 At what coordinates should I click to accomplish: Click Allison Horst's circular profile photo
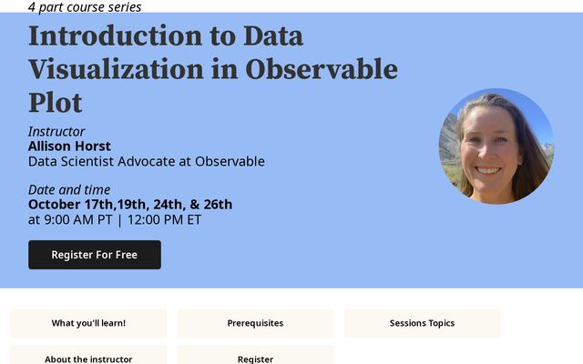tap(496, 146)
